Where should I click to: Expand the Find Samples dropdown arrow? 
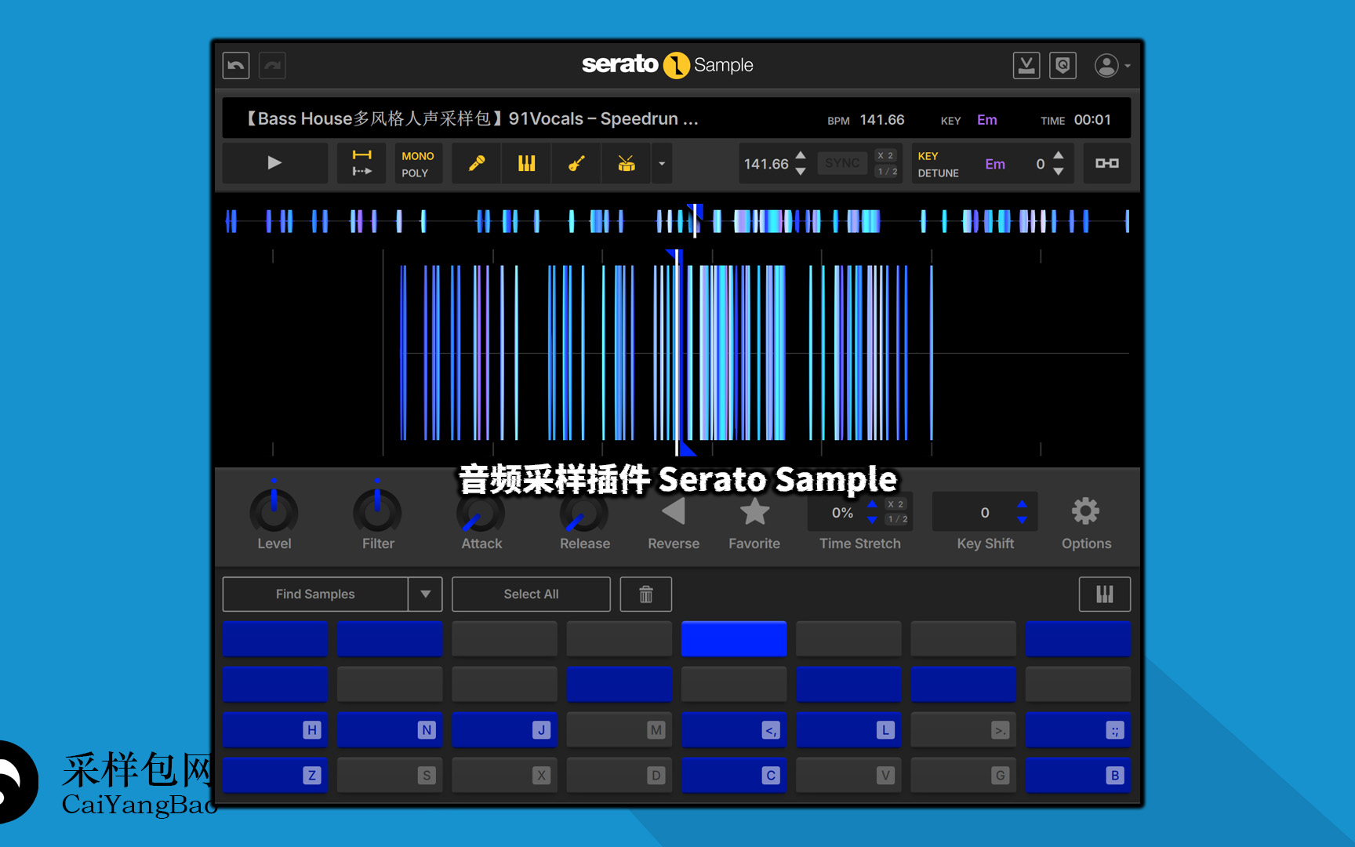pos(425,594)
